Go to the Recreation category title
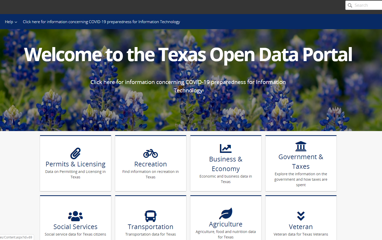Image resolution: width=382 pixels, height=240 pixels. [151, 164]
